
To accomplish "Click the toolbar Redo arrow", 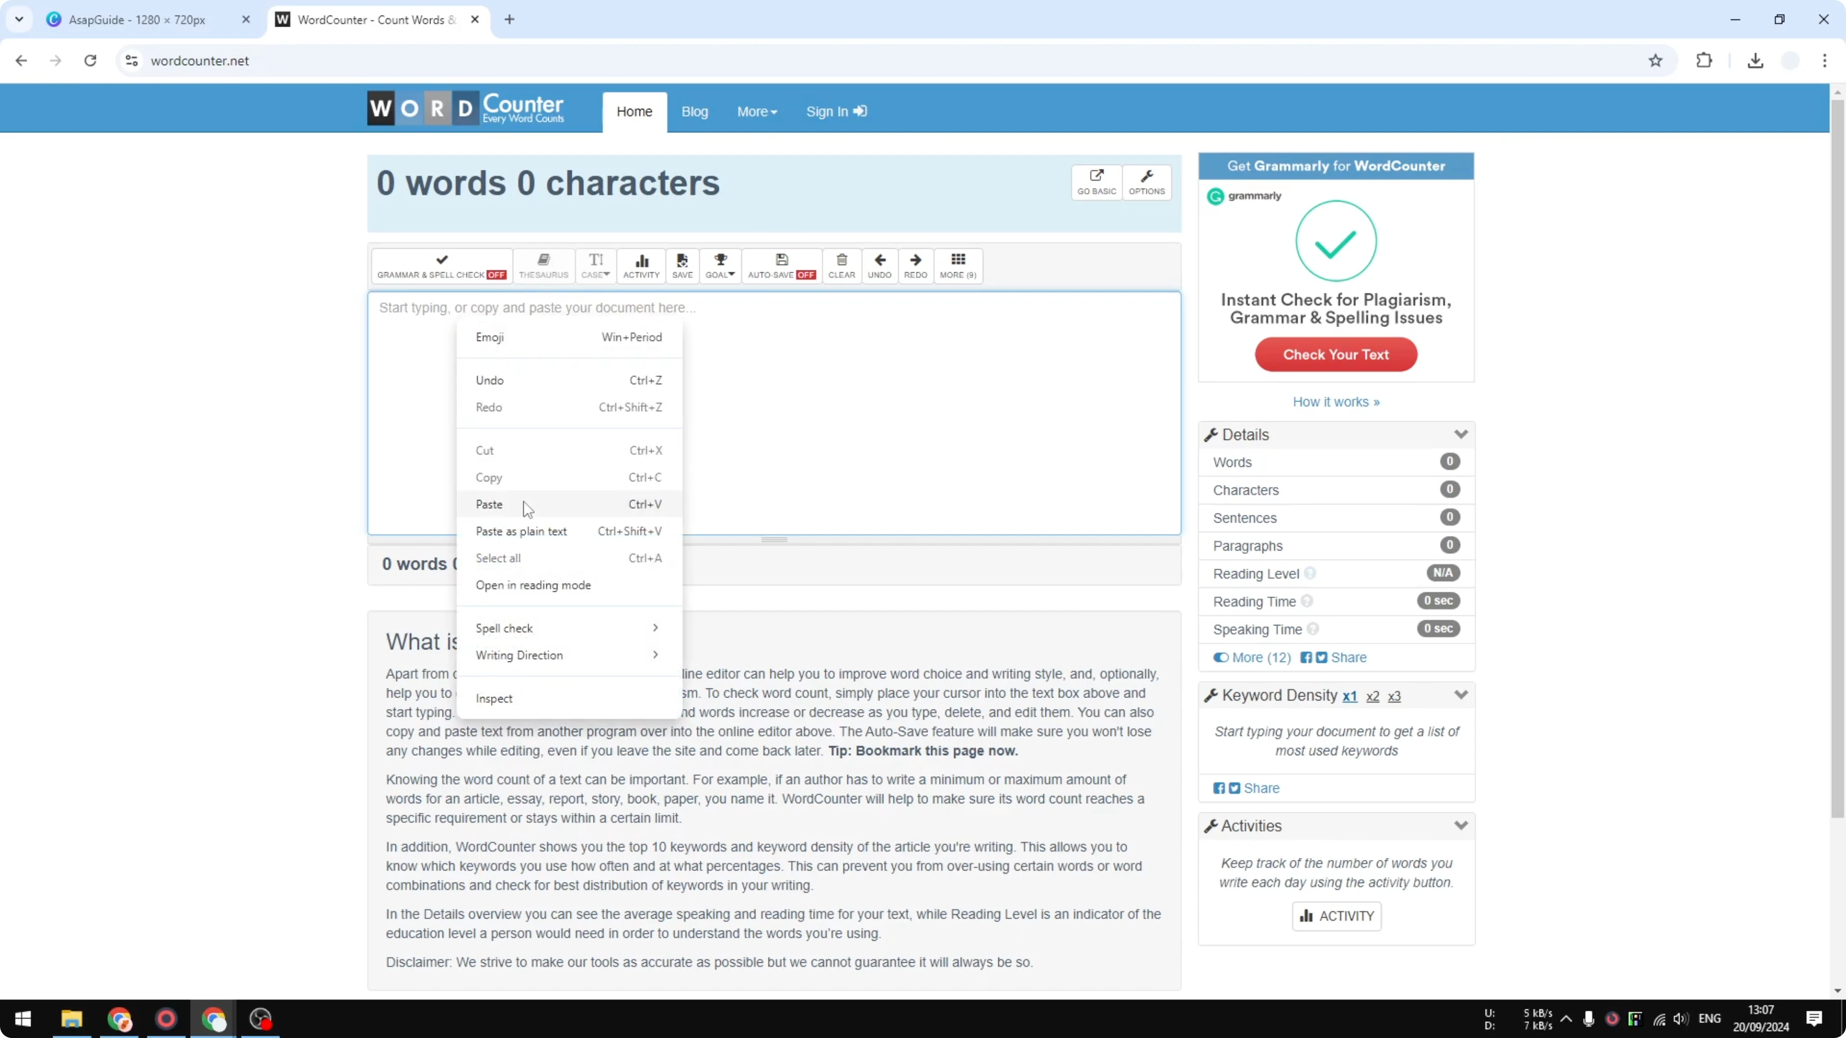I will 915,266.
